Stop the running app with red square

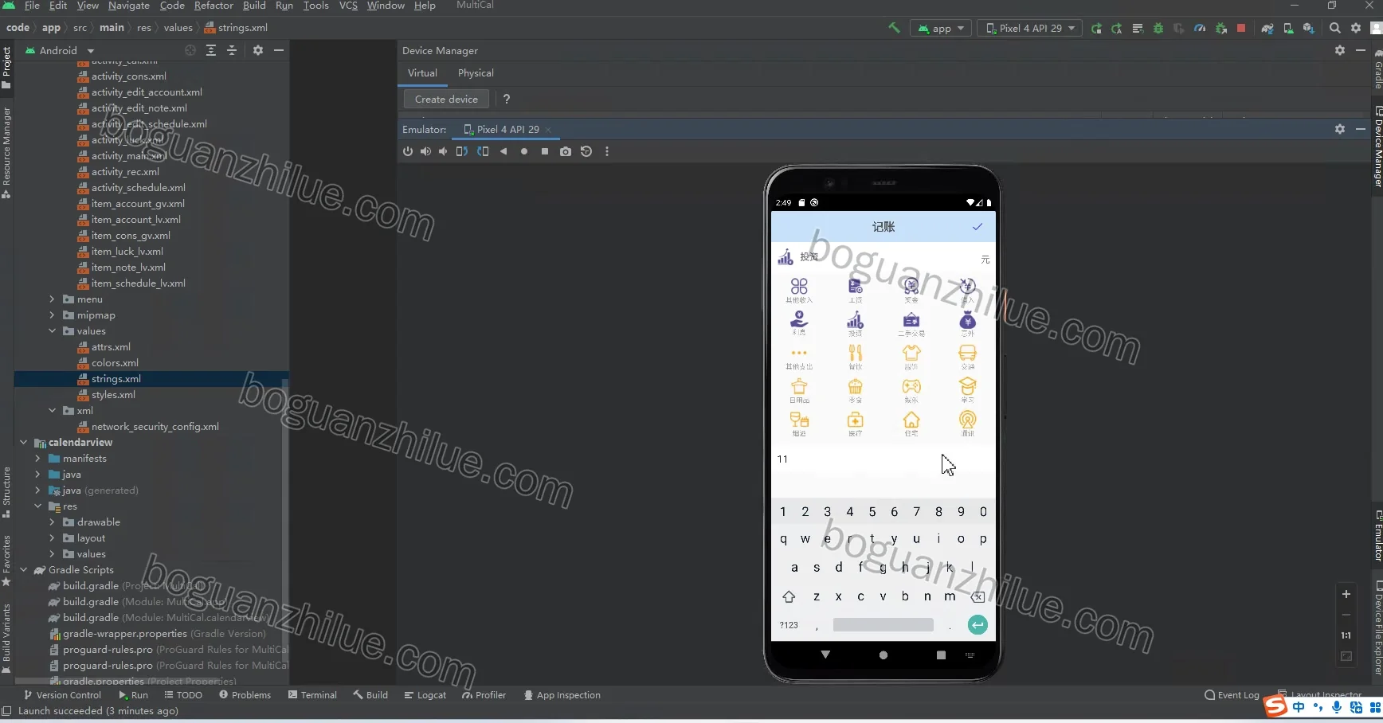click(1241, 28)
